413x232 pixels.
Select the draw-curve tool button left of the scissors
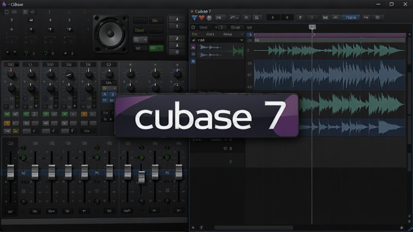coord(234,18)
